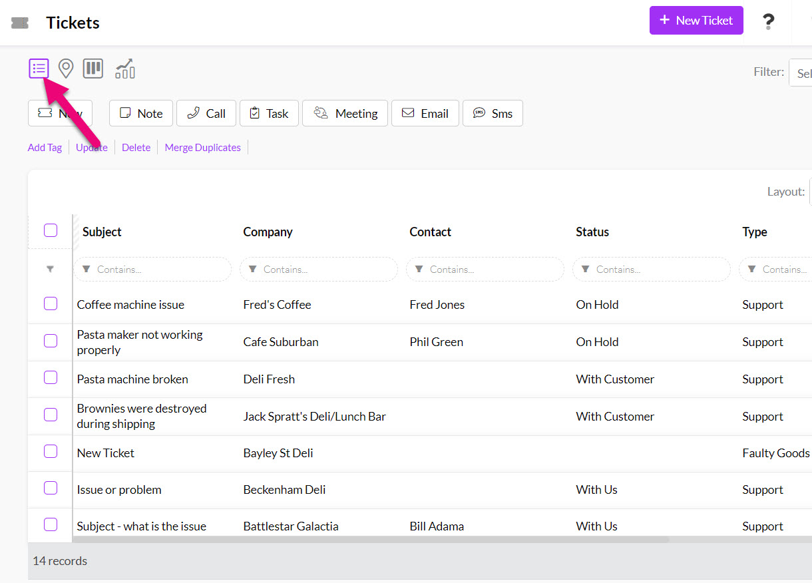Screen dimensions: 812x583
Task: Open the map view icon
Action: [x=65, y=68]
